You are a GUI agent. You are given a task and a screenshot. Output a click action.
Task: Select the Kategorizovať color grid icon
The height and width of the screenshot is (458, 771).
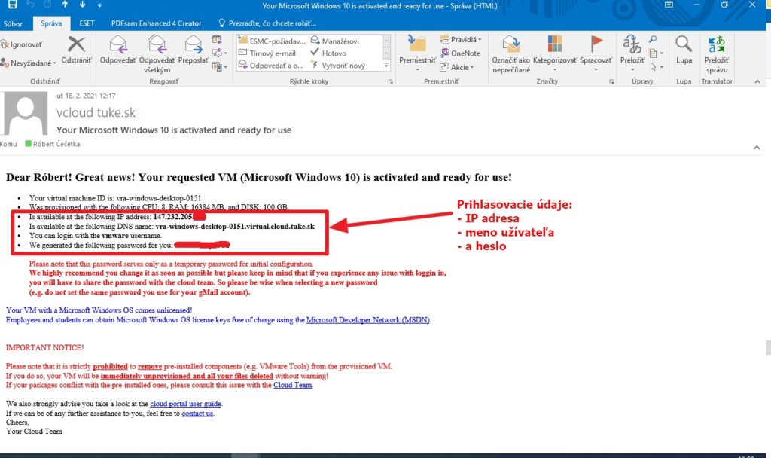click(554, 45)
